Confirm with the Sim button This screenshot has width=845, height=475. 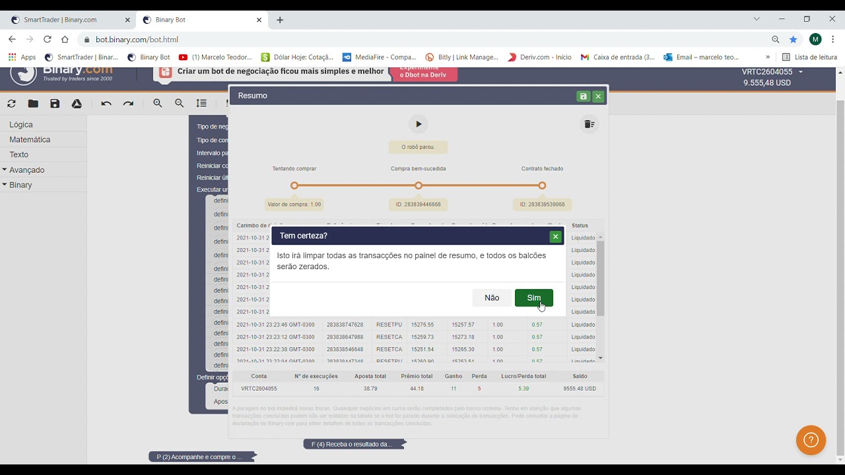[533, 298]
